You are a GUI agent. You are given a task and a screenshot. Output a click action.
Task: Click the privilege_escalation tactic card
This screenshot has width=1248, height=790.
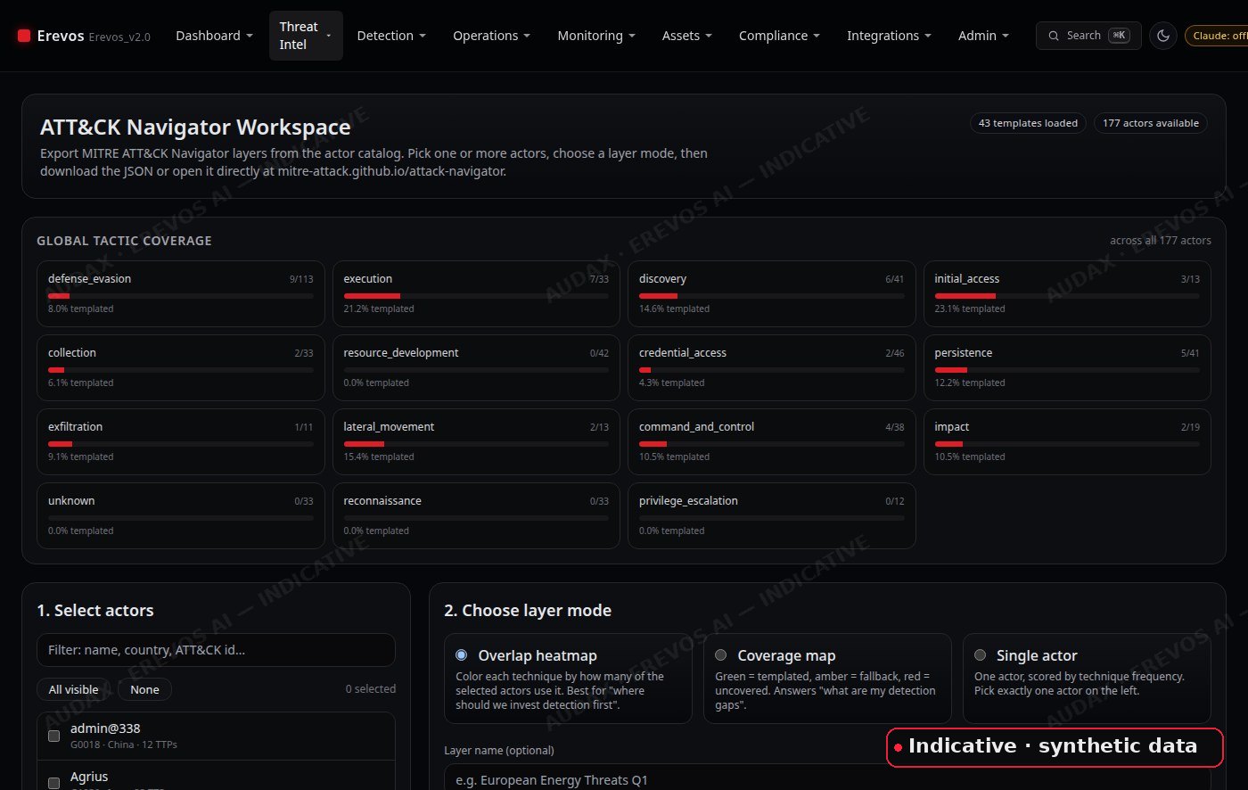[772, 515]
